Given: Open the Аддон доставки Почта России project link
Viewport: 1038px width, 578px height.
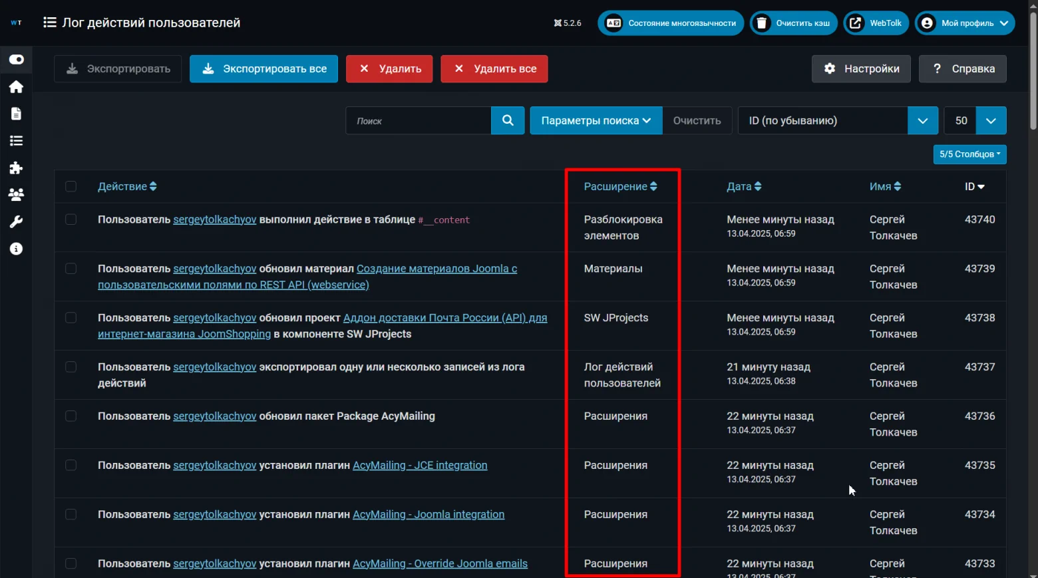Looking at the screenshot, I should (323, 326).
